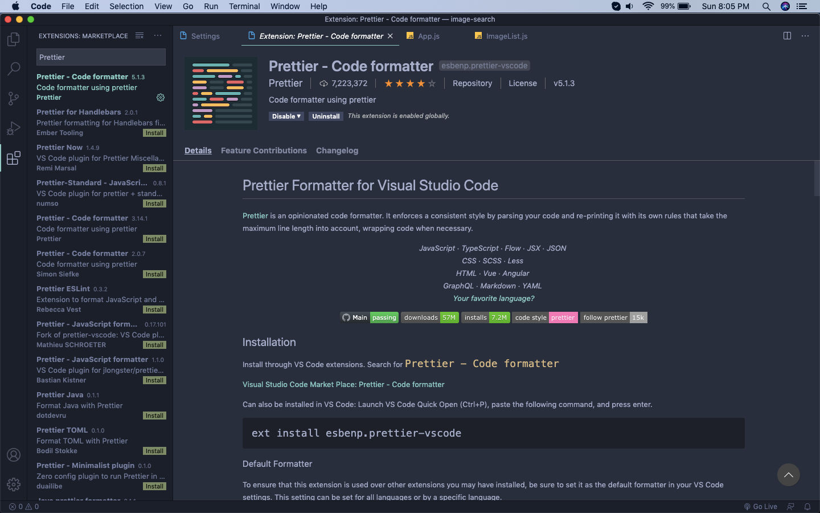This screenshot has width=820, height=513.
Task: Open editor more actions ellipsis
Action: [x=805, y=35]
